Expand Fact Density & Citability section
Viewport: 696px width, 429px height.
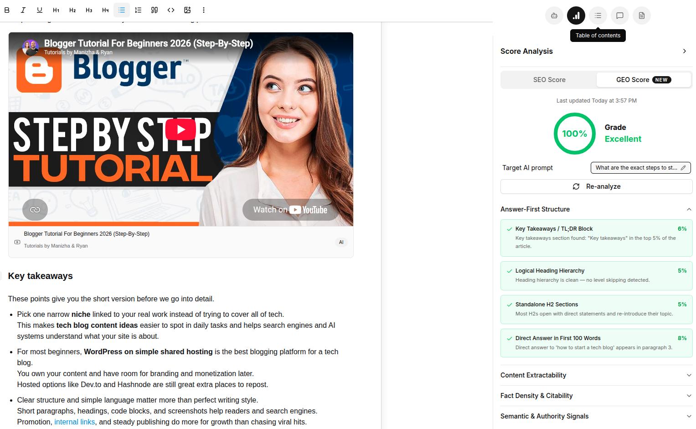[x=596, y=396]
